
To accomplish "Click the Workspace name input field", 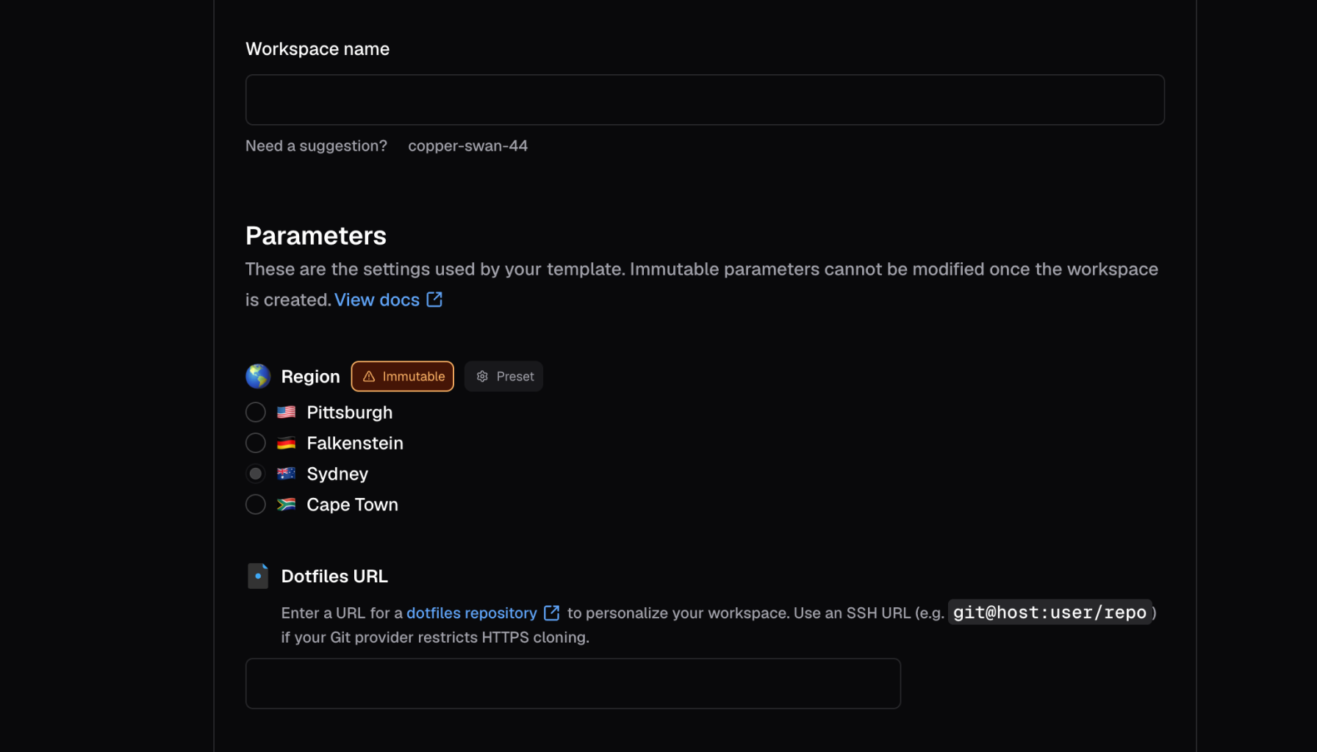I will [x=705, y=100].
